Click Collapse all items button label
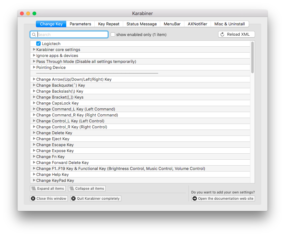The width and height of the screenshot is (285, 236). [90, 188]
